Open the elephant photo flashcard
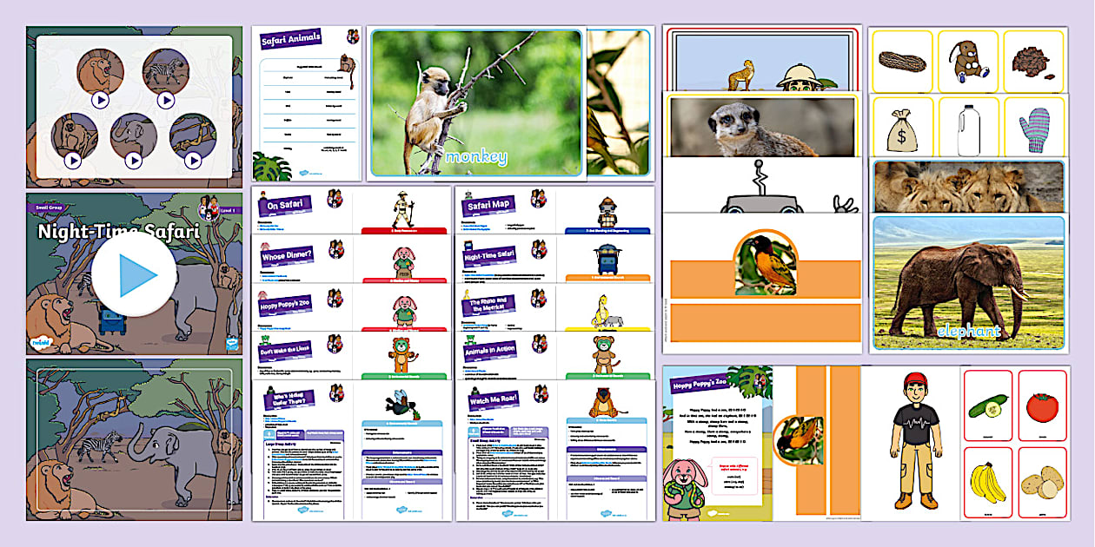This screenshot has width=1095, height=547. 968,282
